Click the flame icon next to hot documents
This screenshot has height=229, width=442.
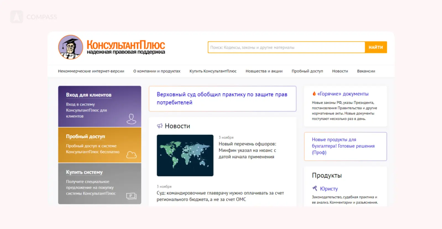tap(314, 94)
